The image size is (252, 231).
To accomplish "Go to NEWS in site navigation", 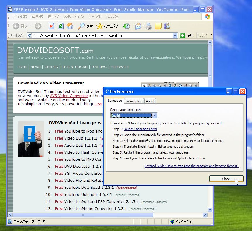I will coord(36,67).
